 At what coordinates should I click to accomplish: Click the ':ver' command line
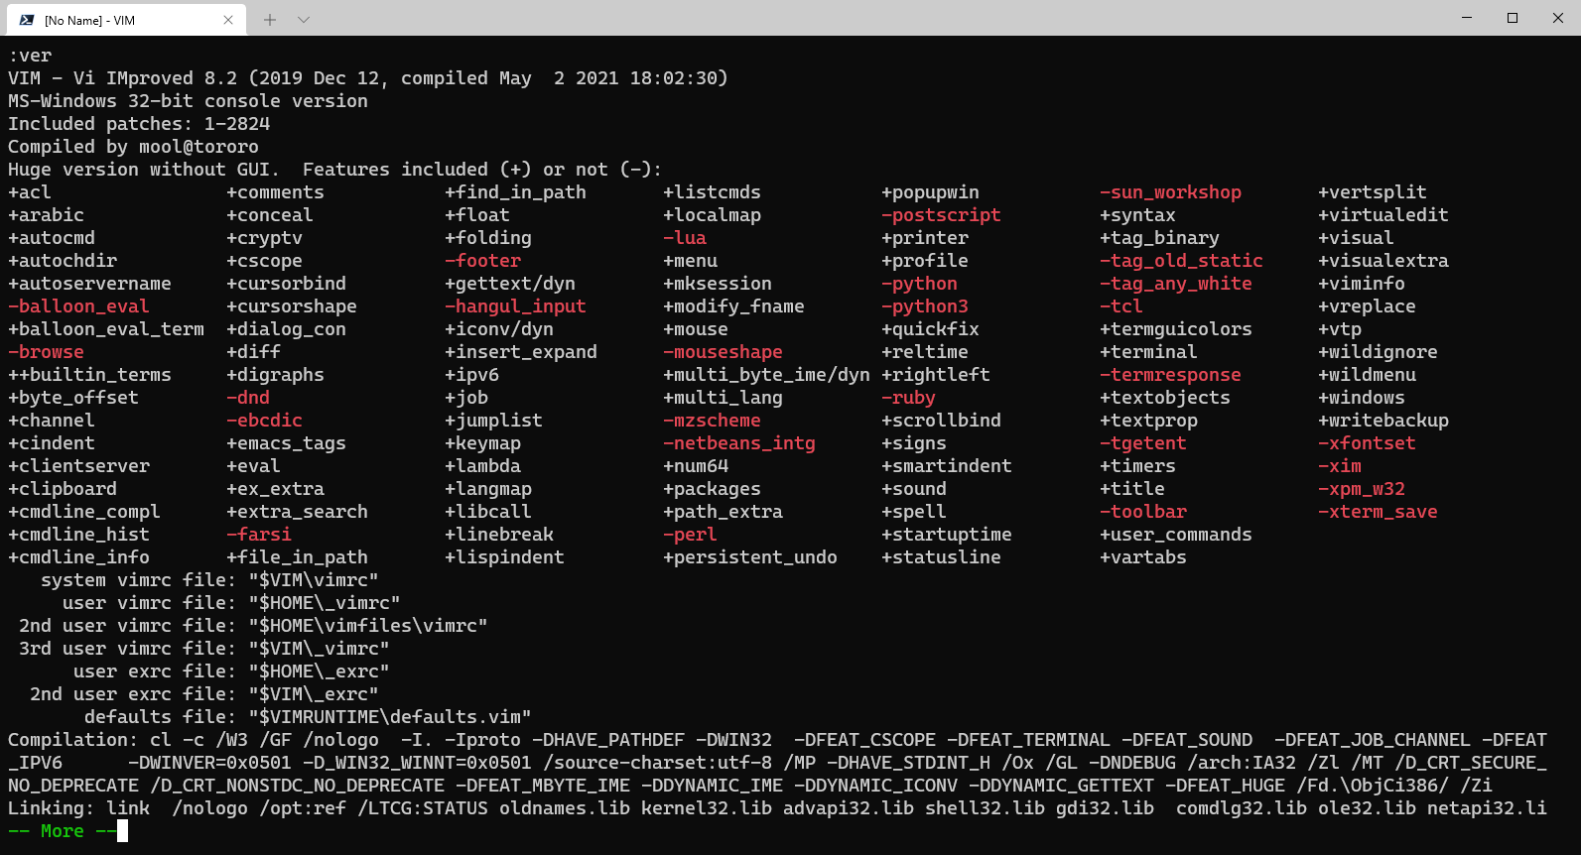pyautogui.click(x=30, y=56)
